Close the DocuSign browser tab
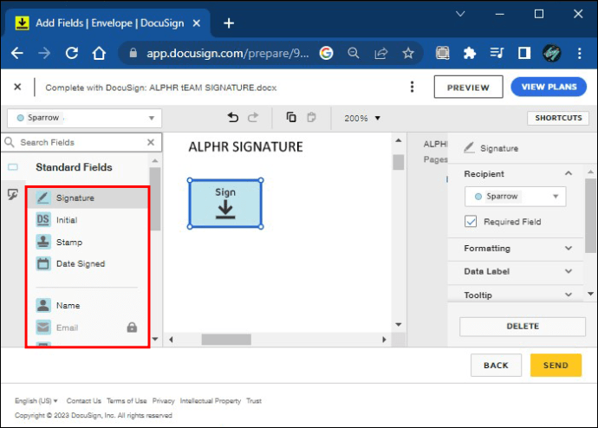This screenshot has width=598, height=428. point(197,23)
